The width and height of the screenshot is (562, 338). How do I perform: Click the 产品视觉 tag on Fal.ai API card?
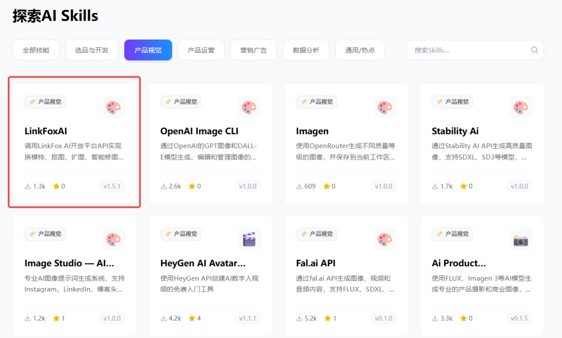[x=317, y=234]
